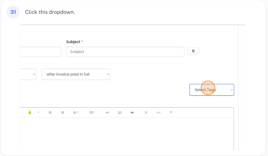Insert a hyperlink via link icon
The height and width of the screenshot is (156, 268).
[107, 113]
